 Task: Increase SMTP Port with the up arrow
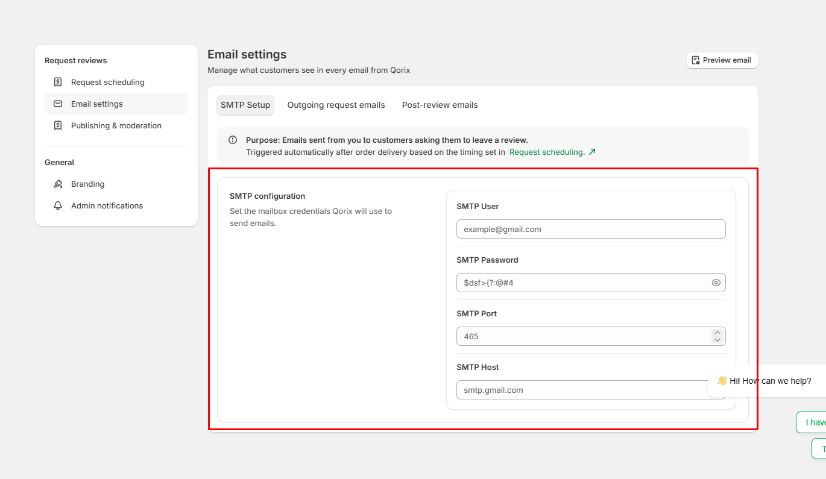[717, 332]
